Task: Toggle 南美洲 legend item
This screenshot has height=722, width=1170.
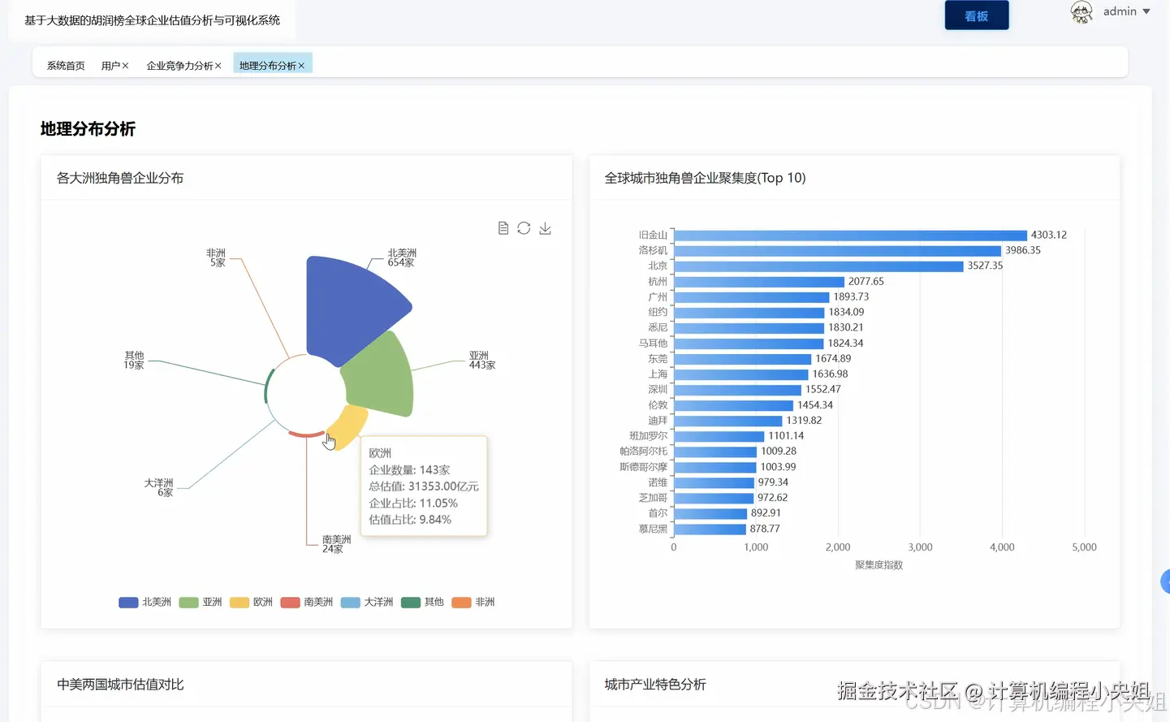Action: [307, 602]
